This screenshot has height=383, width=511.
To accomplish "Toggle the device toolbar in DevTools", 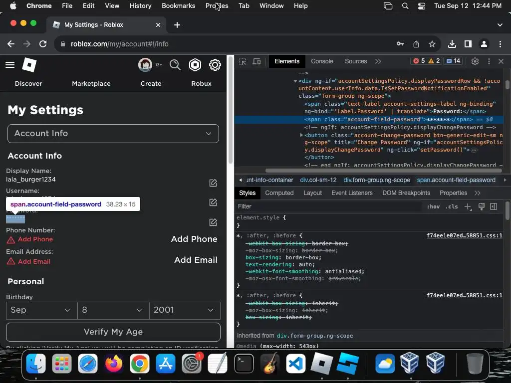I will pyautogui.click(x=257, y=61).
